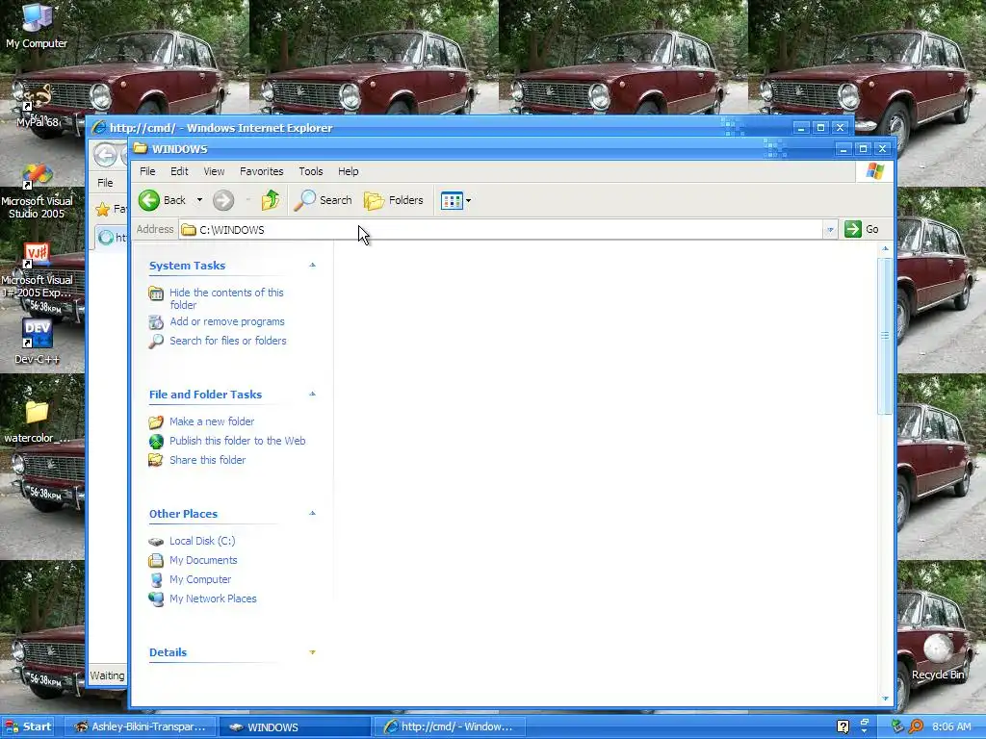986x739 pixels.
Task: Click the Hide the contents icon
Action: 156,293
